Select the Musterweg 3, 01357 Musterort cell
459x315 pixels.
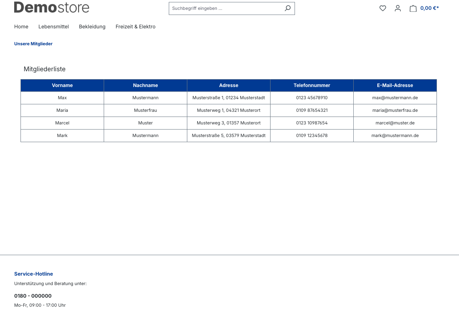coord(229,123)
